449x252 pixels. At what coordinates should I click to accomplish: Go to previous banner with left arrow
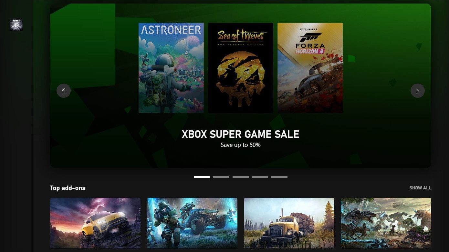[x=64, y=91]
